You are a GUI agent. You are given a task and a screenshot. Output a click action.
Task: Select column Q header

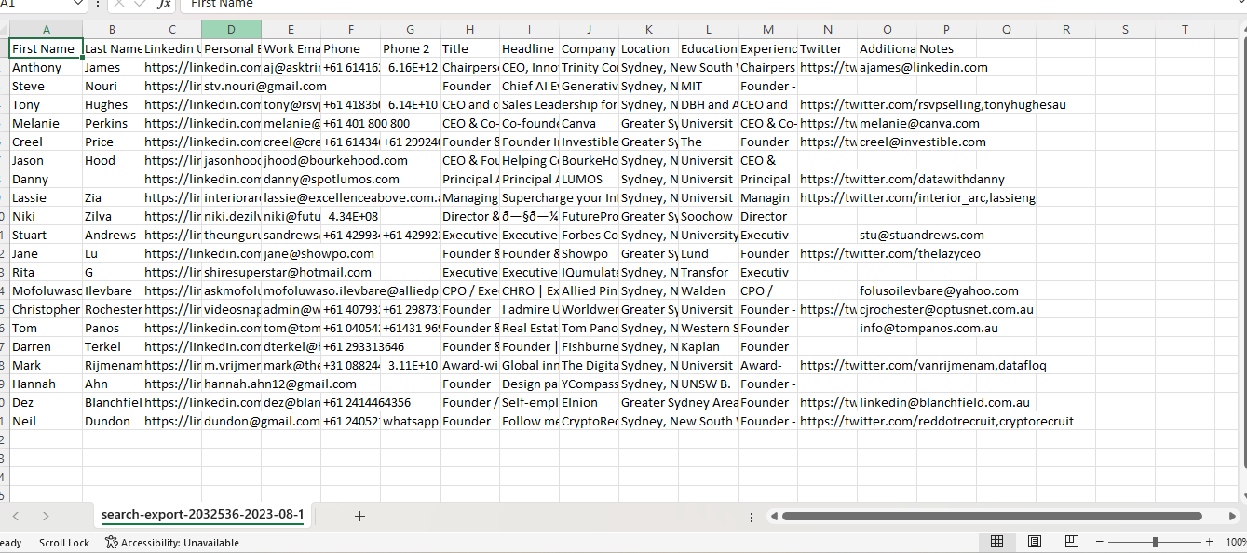click(1006, 30)
